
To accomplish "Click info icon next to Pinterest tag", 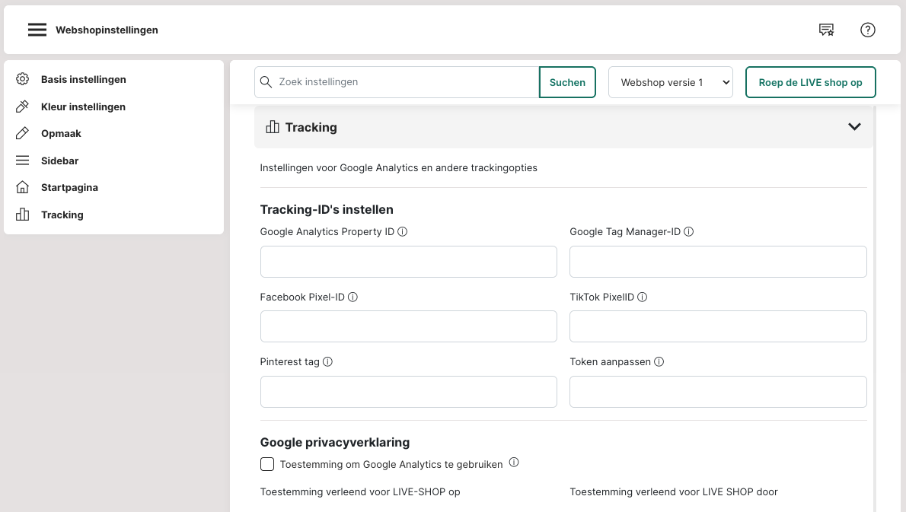I will coord(328,362).
